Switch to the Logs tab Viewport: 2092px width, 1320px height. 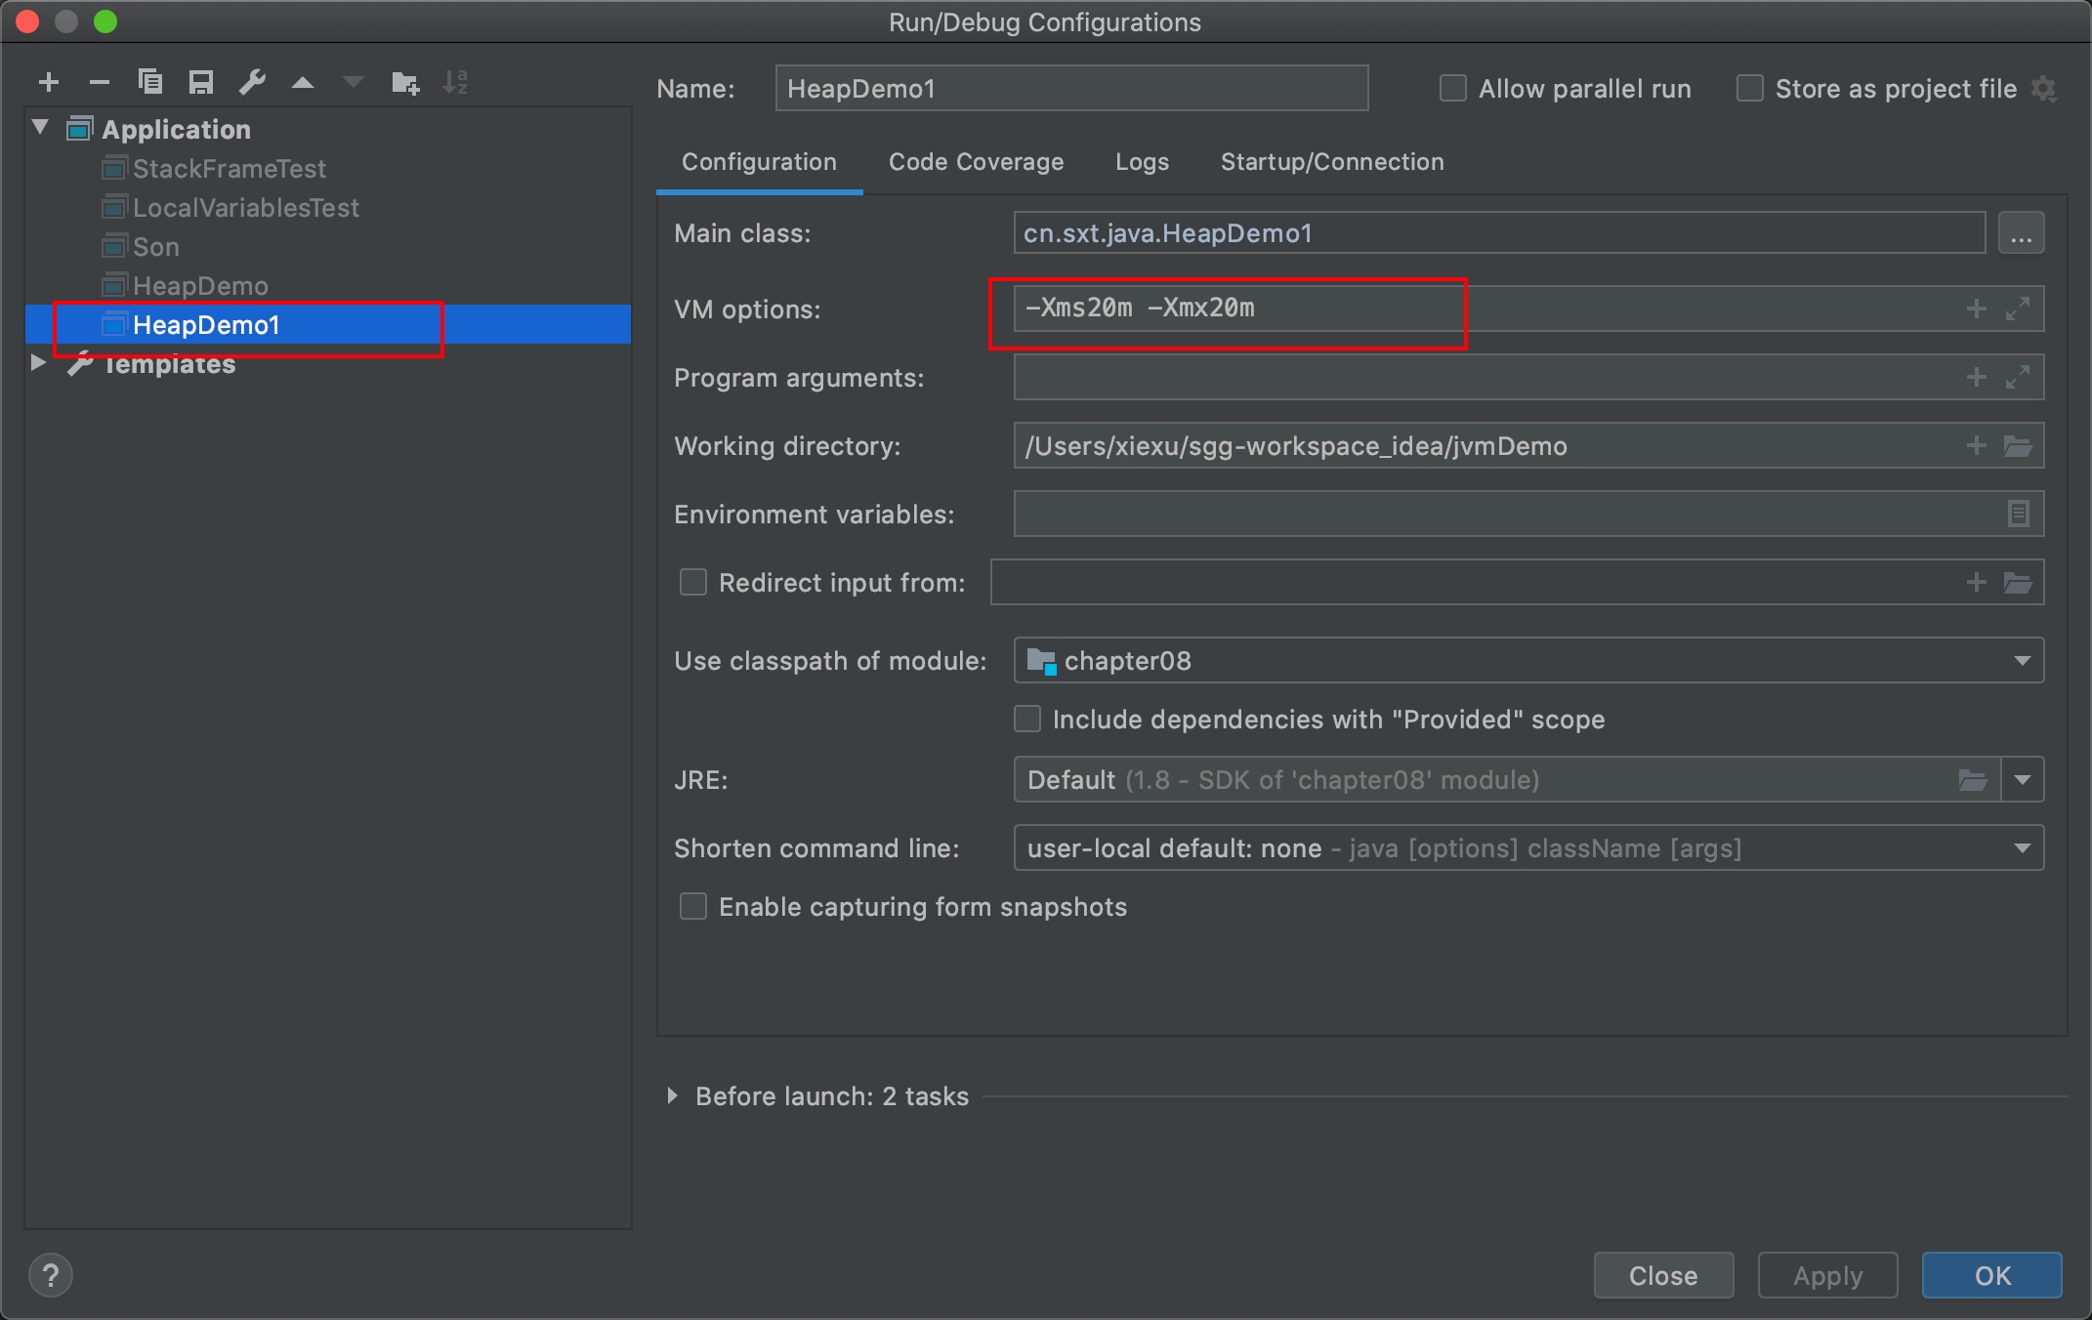pyautogui.click(x=1142, y=162)
